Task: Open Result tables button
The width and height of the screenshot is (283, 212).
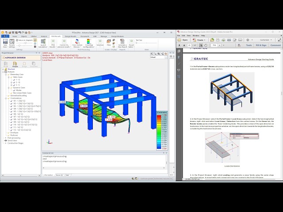Action: pyautogui.click(x=131, y=43)
